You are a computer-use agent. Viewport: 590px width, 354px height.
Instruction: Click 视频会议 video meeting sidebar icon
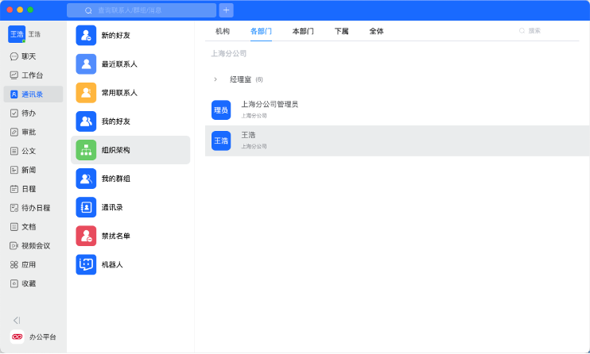(x=14, y=245)
